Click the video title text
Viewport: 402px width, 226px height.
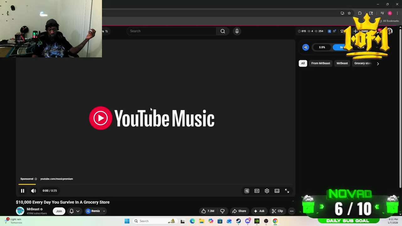click(63, 202)
